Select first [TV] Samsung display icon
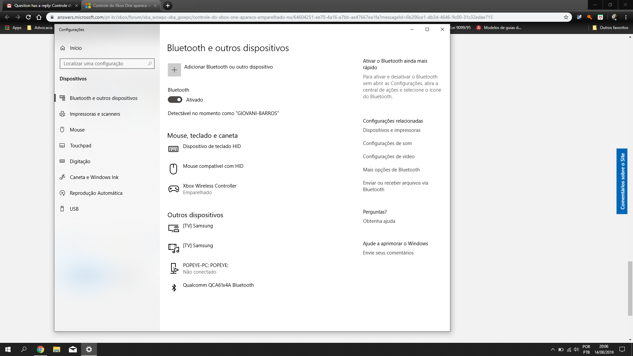This screenshot has width=633, height=356. point(174,228)
